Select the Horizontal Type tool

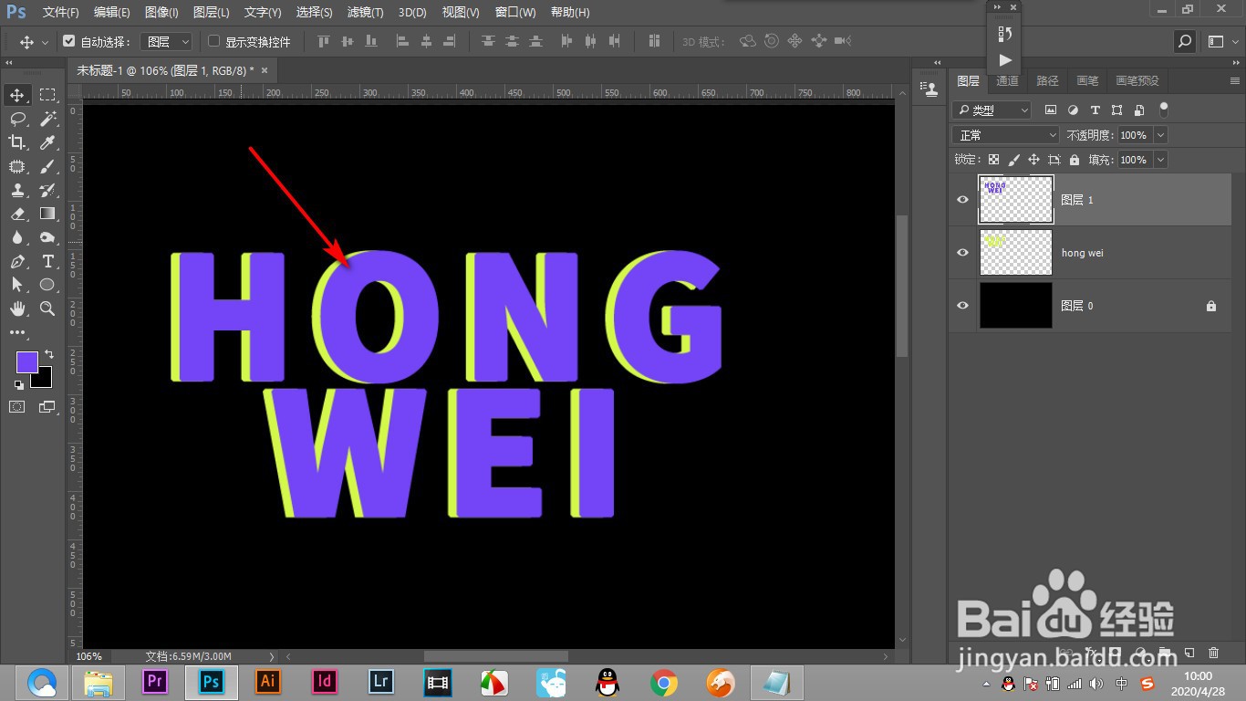(47, 261)
